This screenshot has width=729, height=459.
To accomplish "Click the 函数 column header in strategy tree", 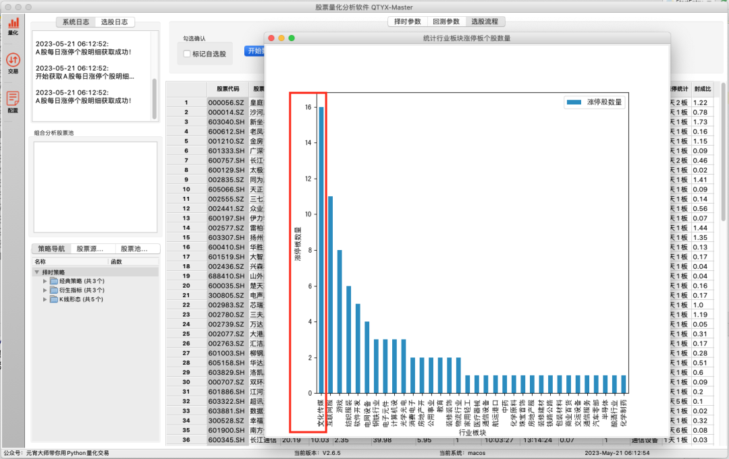I will click(134, 262).
